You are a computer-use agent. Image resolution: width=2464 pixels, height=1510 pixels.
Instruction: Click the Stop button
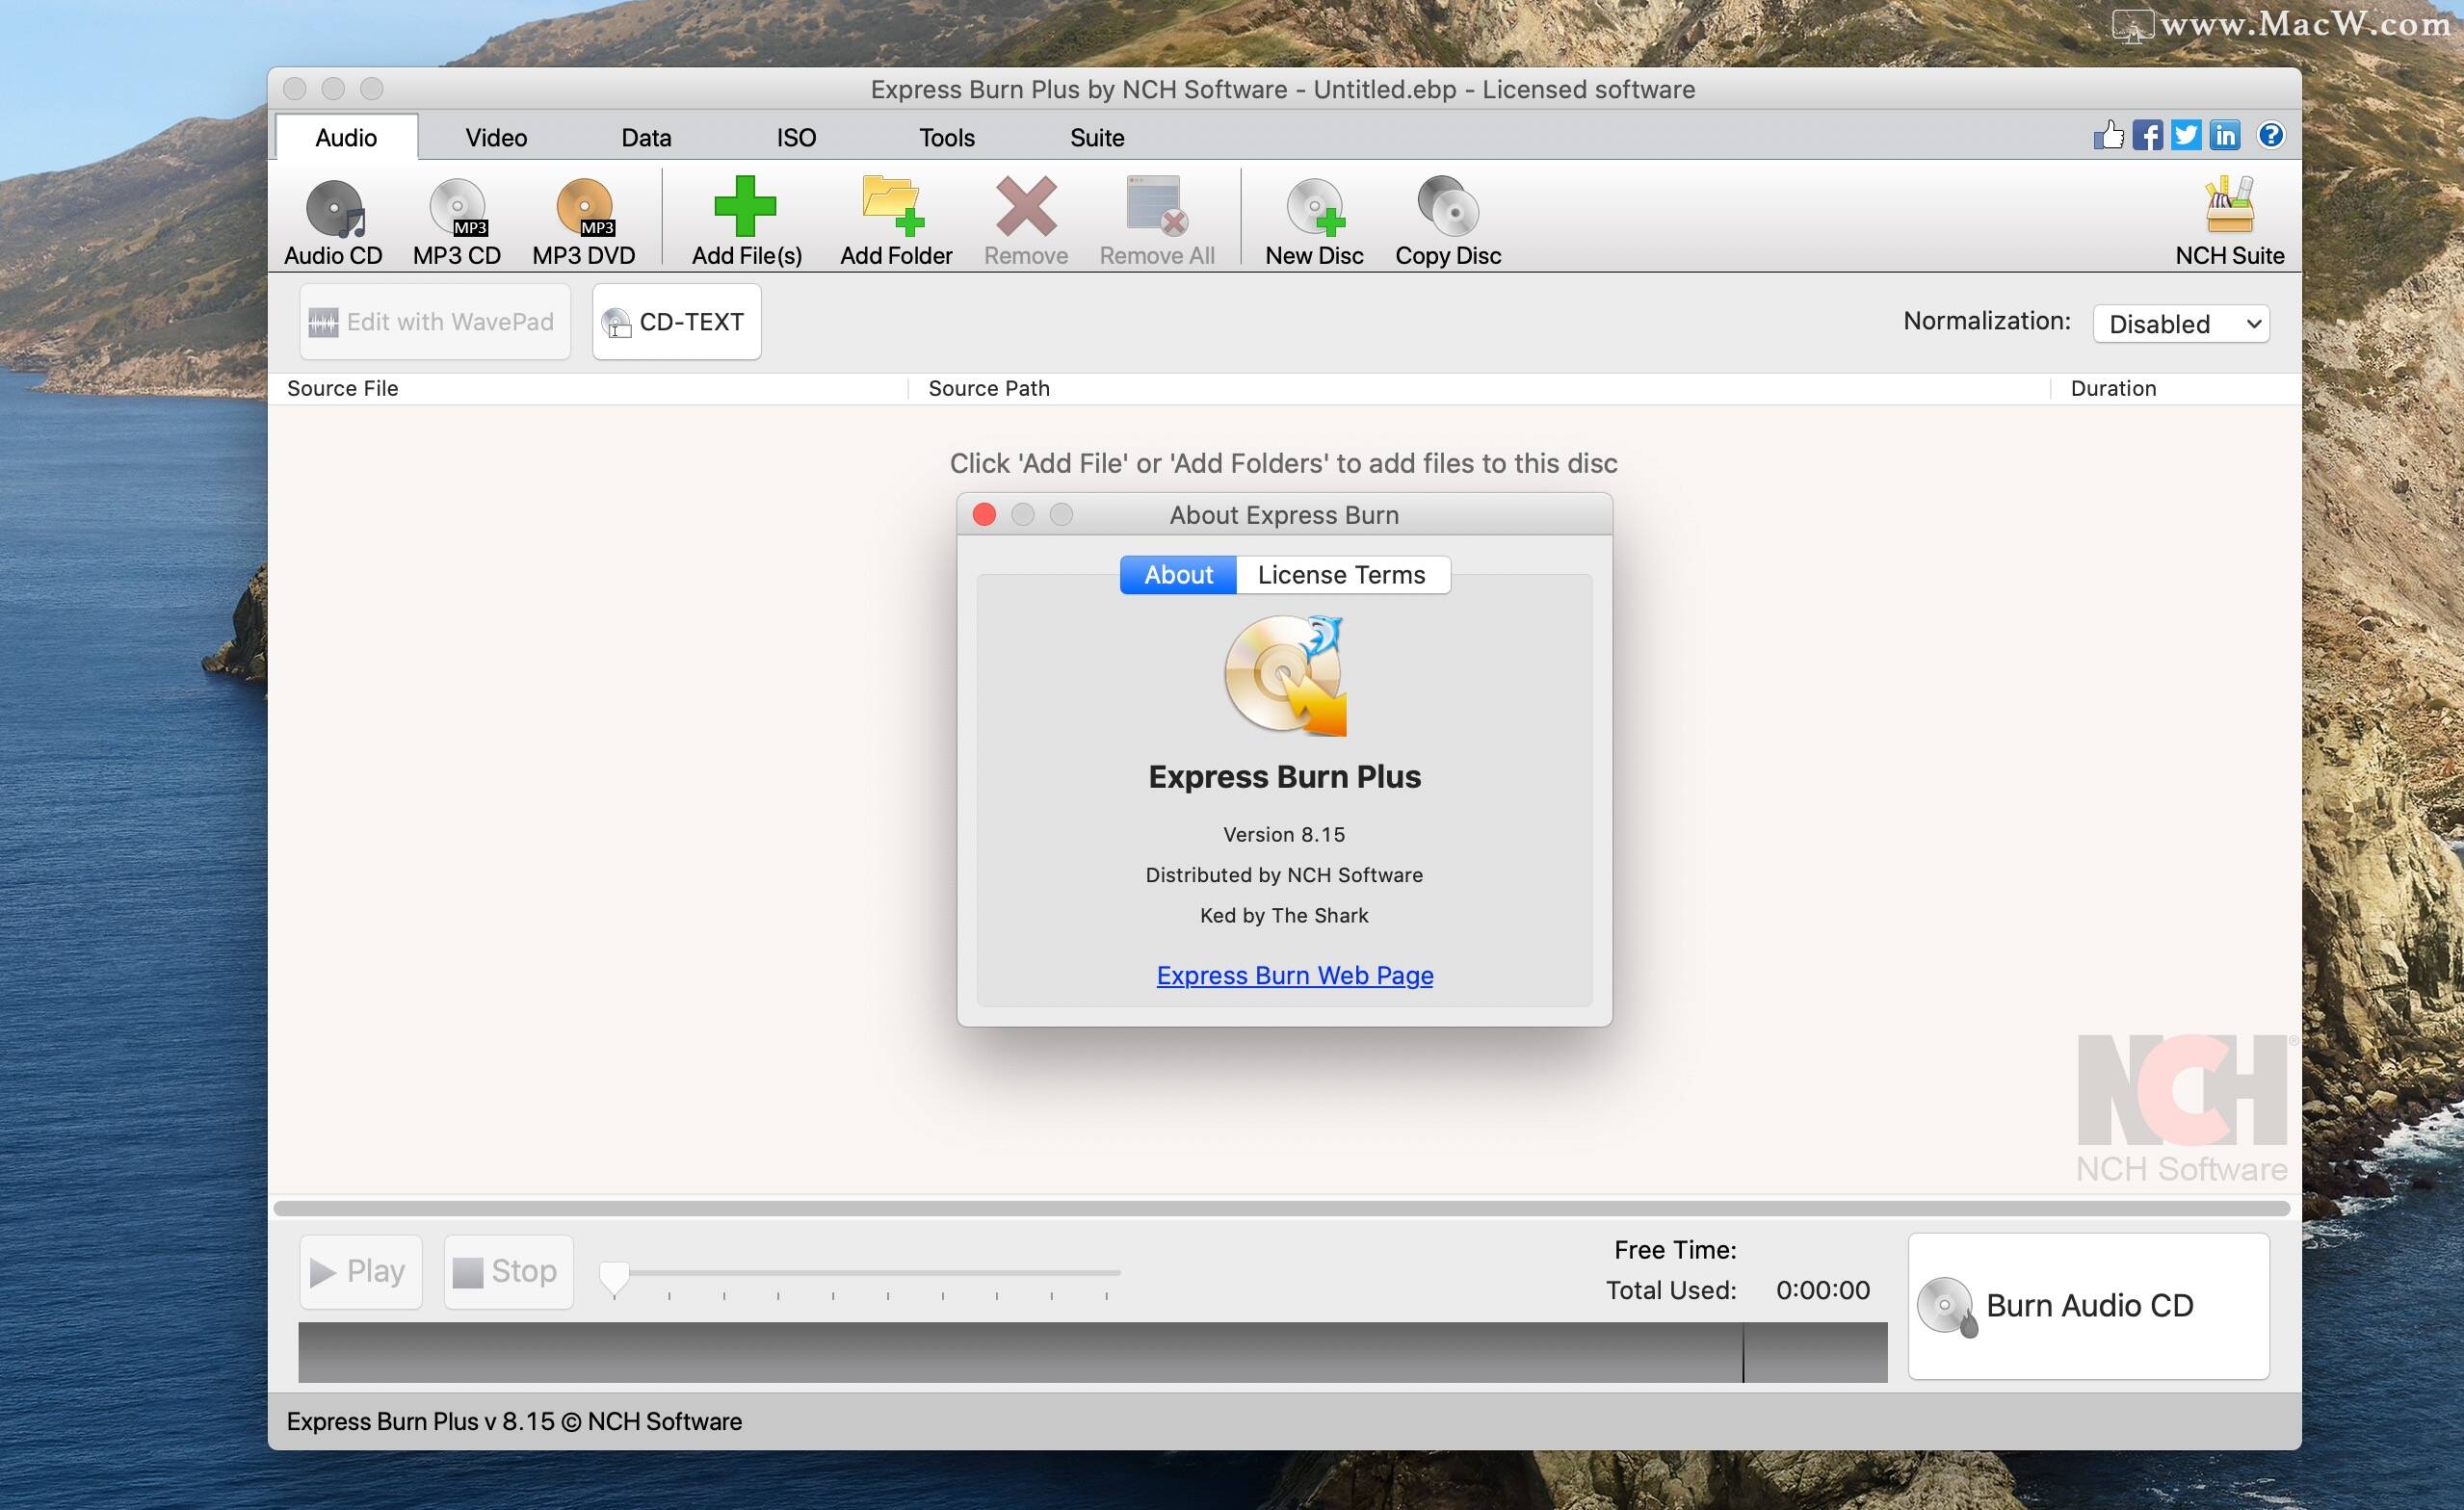point(509,1272)
